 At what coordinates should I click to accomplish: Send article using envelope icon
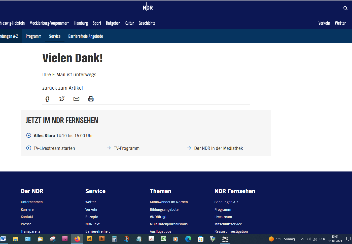[76, 99]
